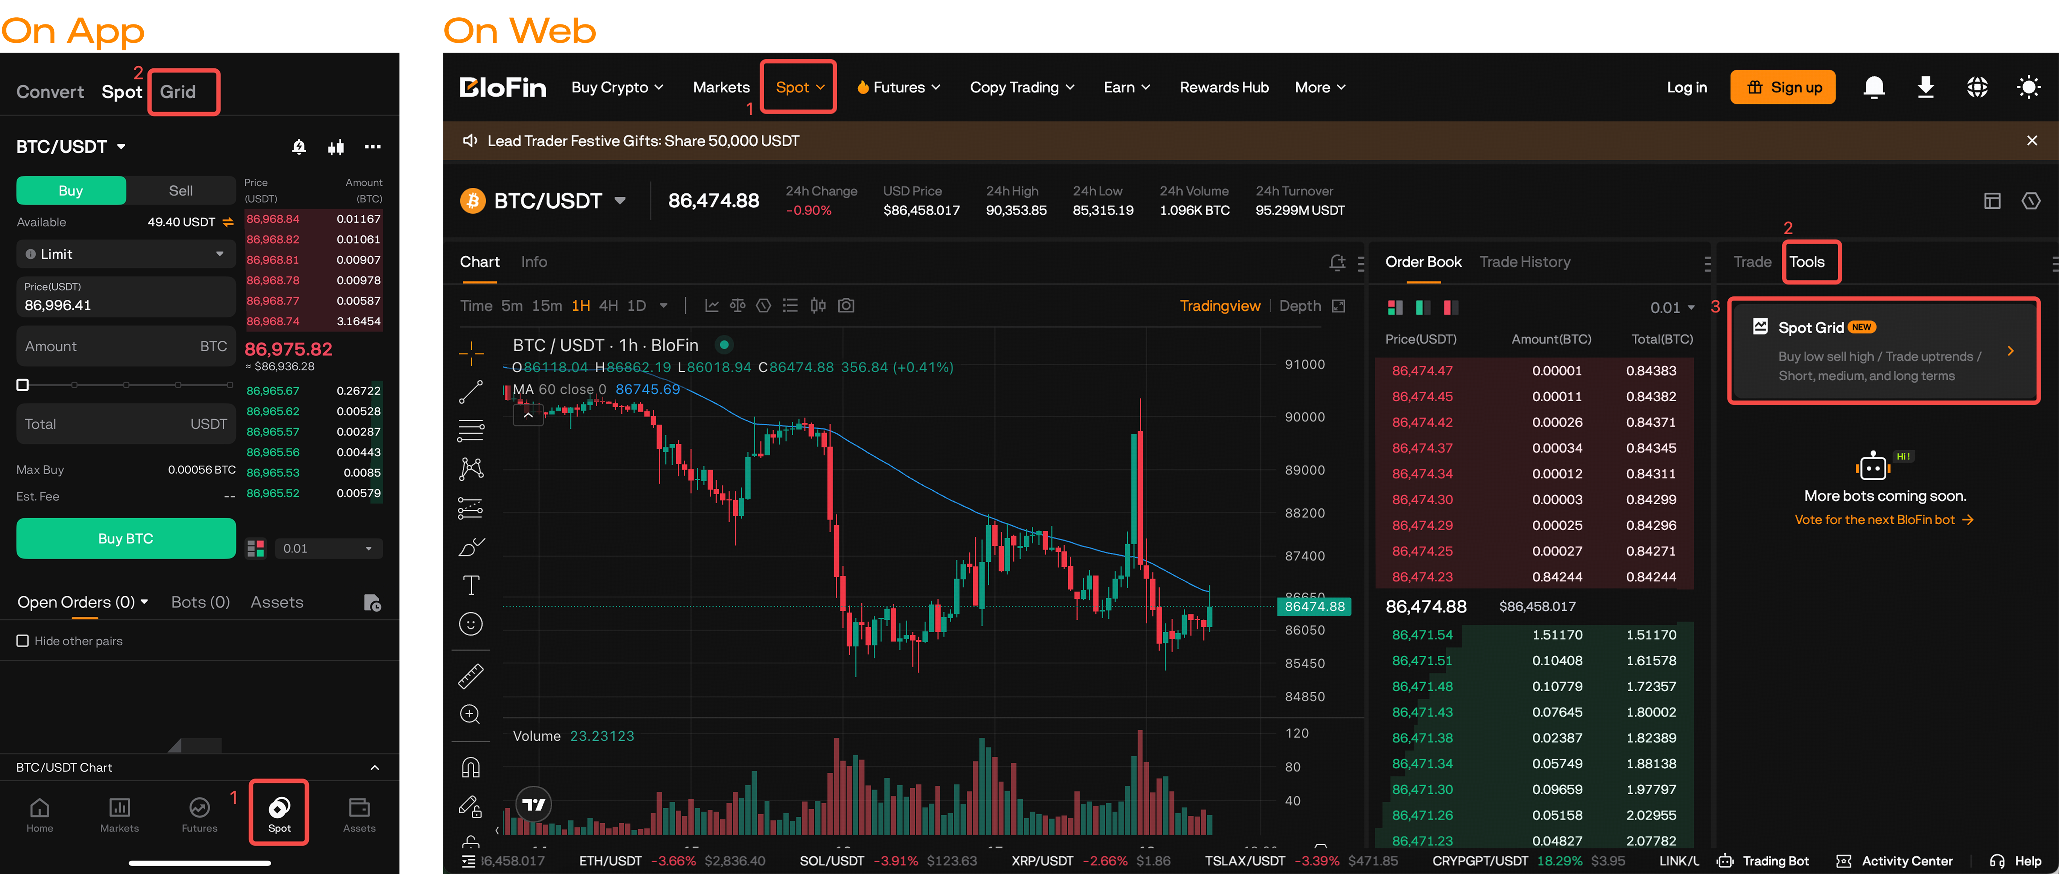Image resolution: width=2059 pixels, height=874 pixels.
Task: Open Info tab next to Chart
Action: [x=534, y=262]
